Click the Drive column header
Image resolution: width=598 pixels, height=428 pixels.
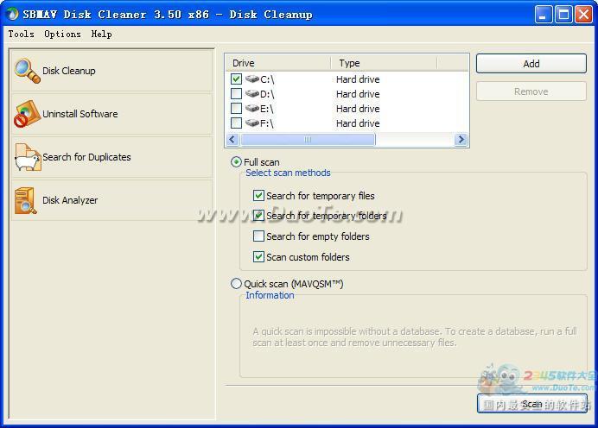click(x=278, y=63)
